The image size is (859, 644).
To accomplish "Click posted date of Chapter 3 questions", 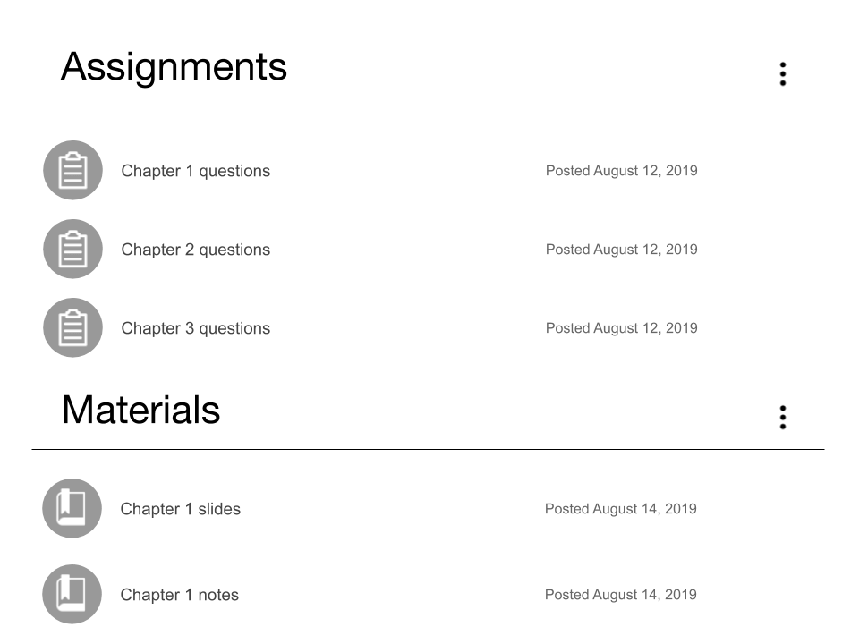I will coord(621,328).
